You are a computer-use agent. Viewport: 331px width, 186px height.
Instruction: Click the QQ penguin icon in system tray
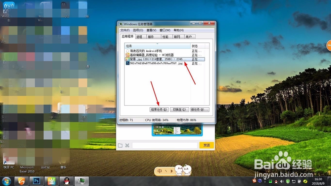coord(276,181)
